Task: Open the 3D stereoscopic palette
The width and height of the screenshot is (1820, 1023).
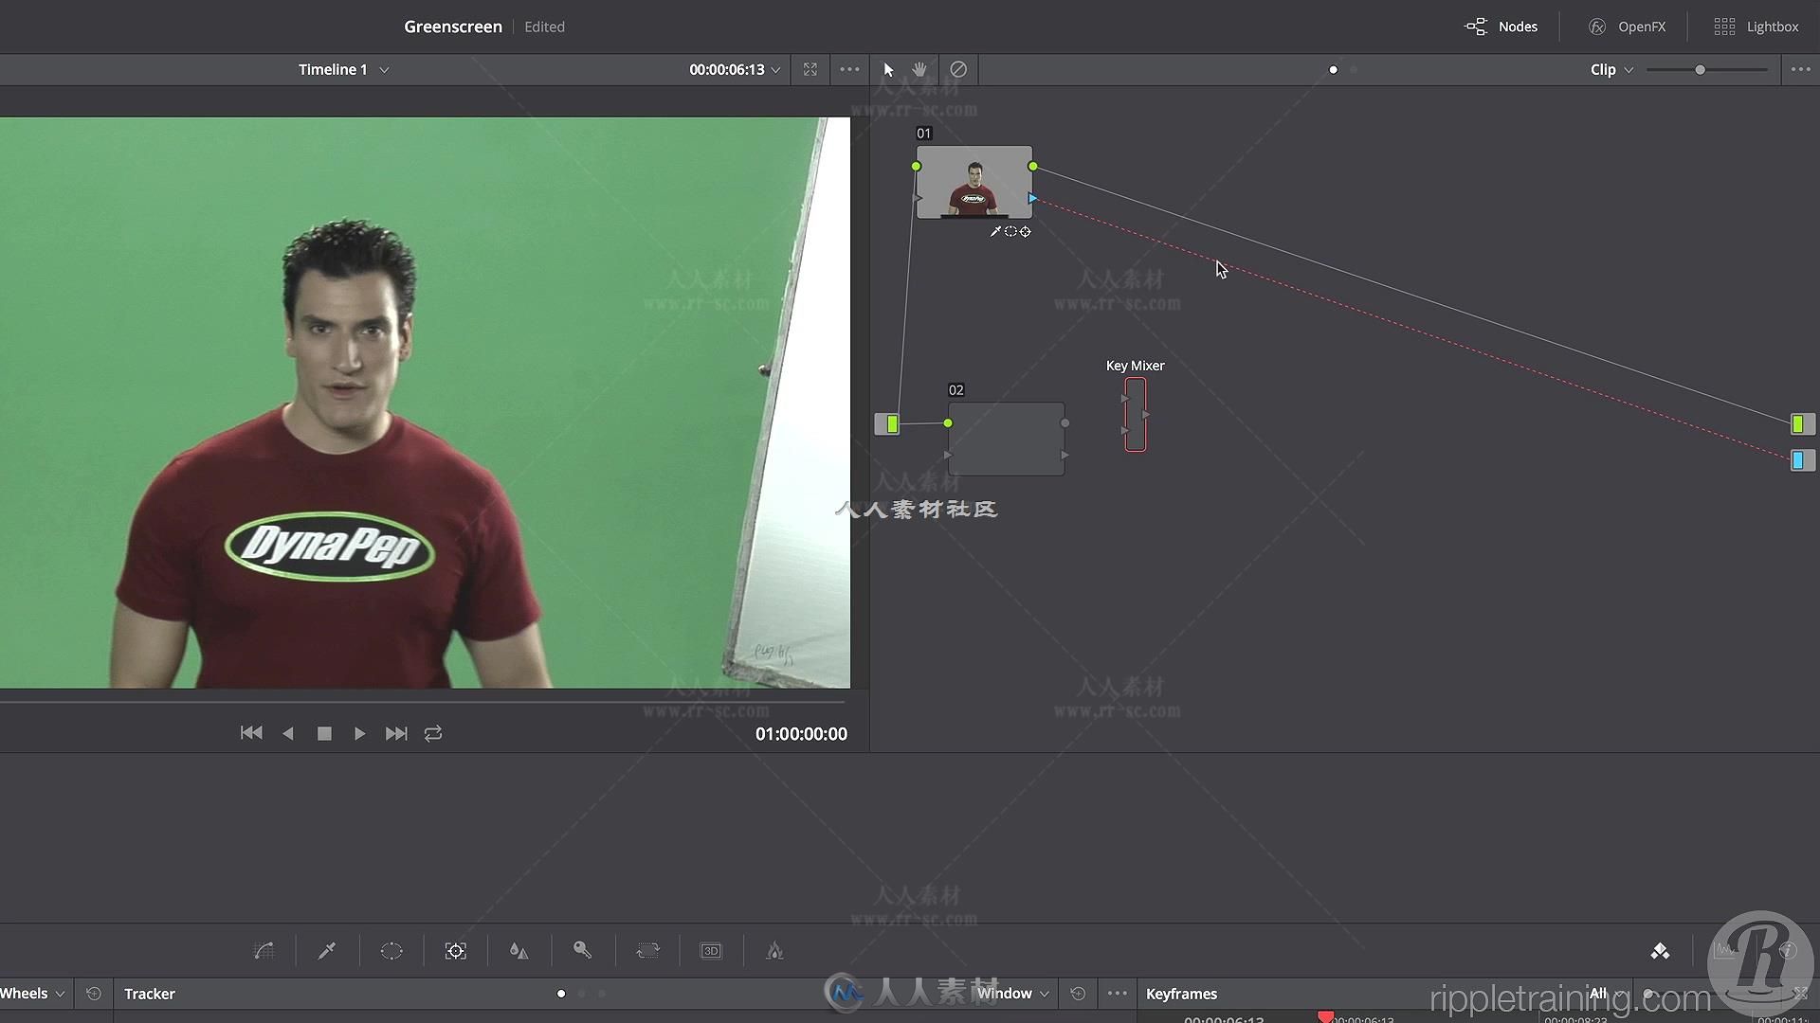Action: coord(711,950)
